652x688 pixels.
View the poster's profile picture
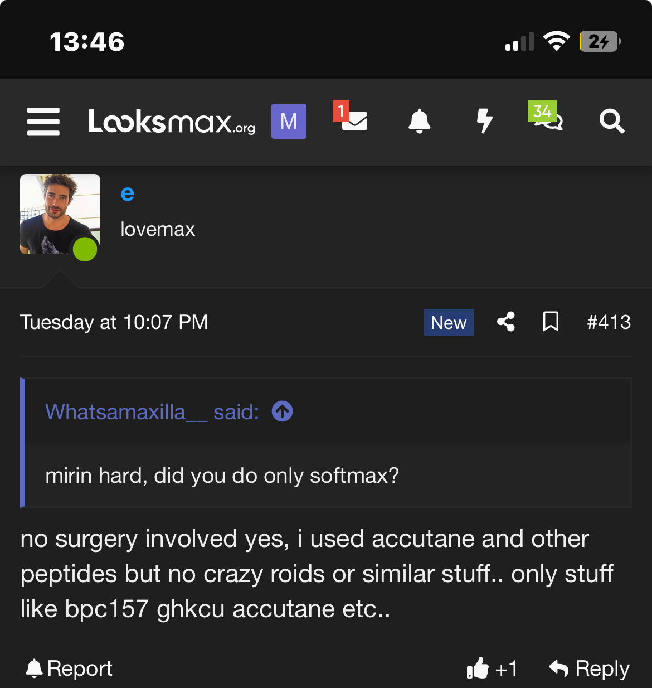click(60, 214)
